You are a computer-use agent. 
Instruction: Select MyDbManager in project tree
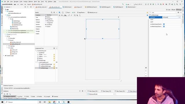[x=16, y=23]
